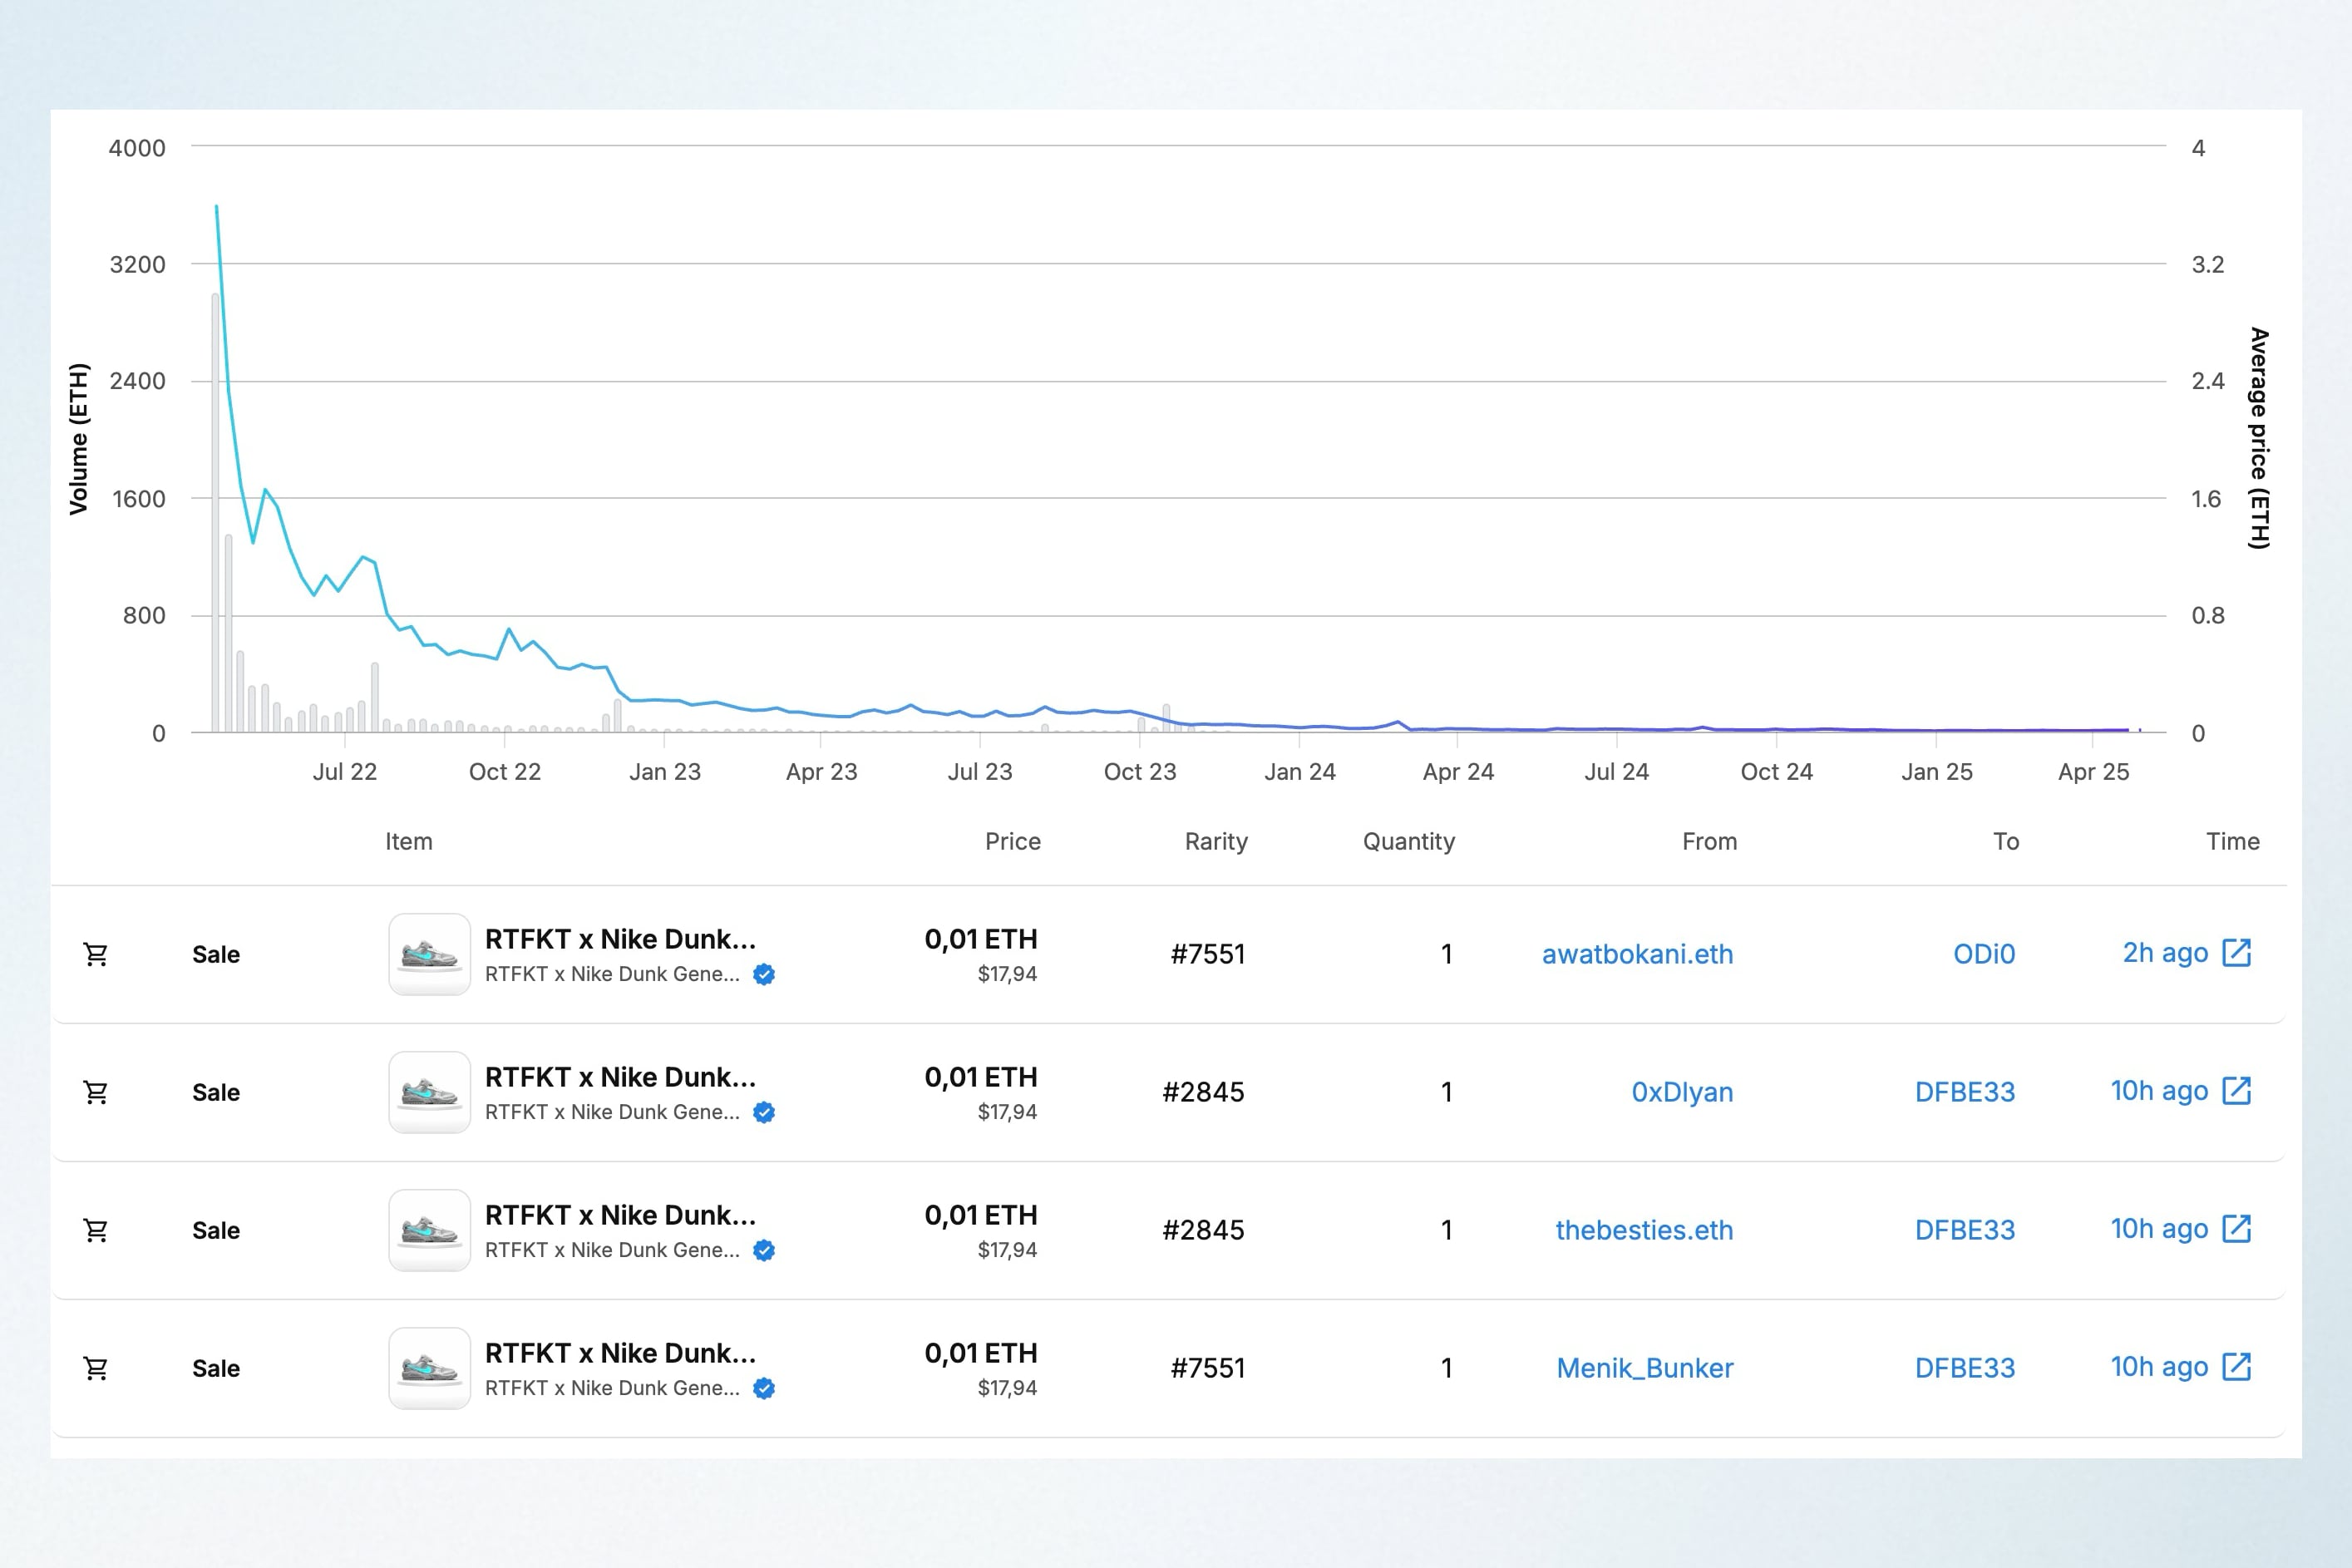2352x1568 pixels.
Task: Click verified badge in thebesties.eth sale row
Action: pyautogui.click(x=764, y=1250)
